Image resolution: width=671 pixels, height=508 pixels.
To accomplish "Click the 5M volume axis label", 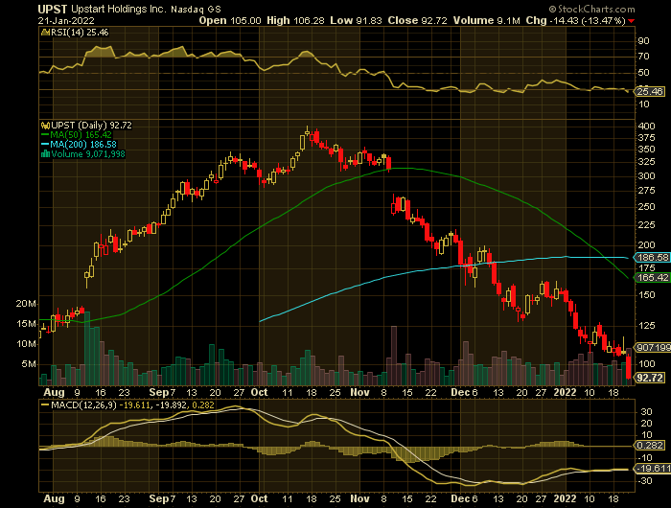I will [29, 364].
